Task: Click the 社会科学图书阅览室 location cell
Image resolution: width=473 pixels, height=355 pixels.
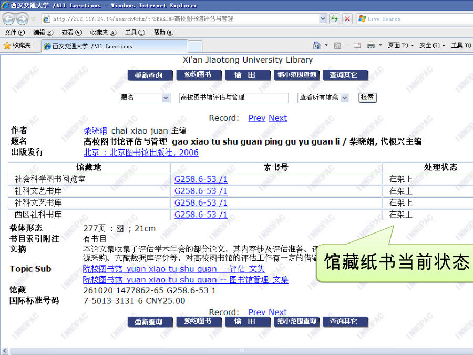Action: (x=89, y=179)
